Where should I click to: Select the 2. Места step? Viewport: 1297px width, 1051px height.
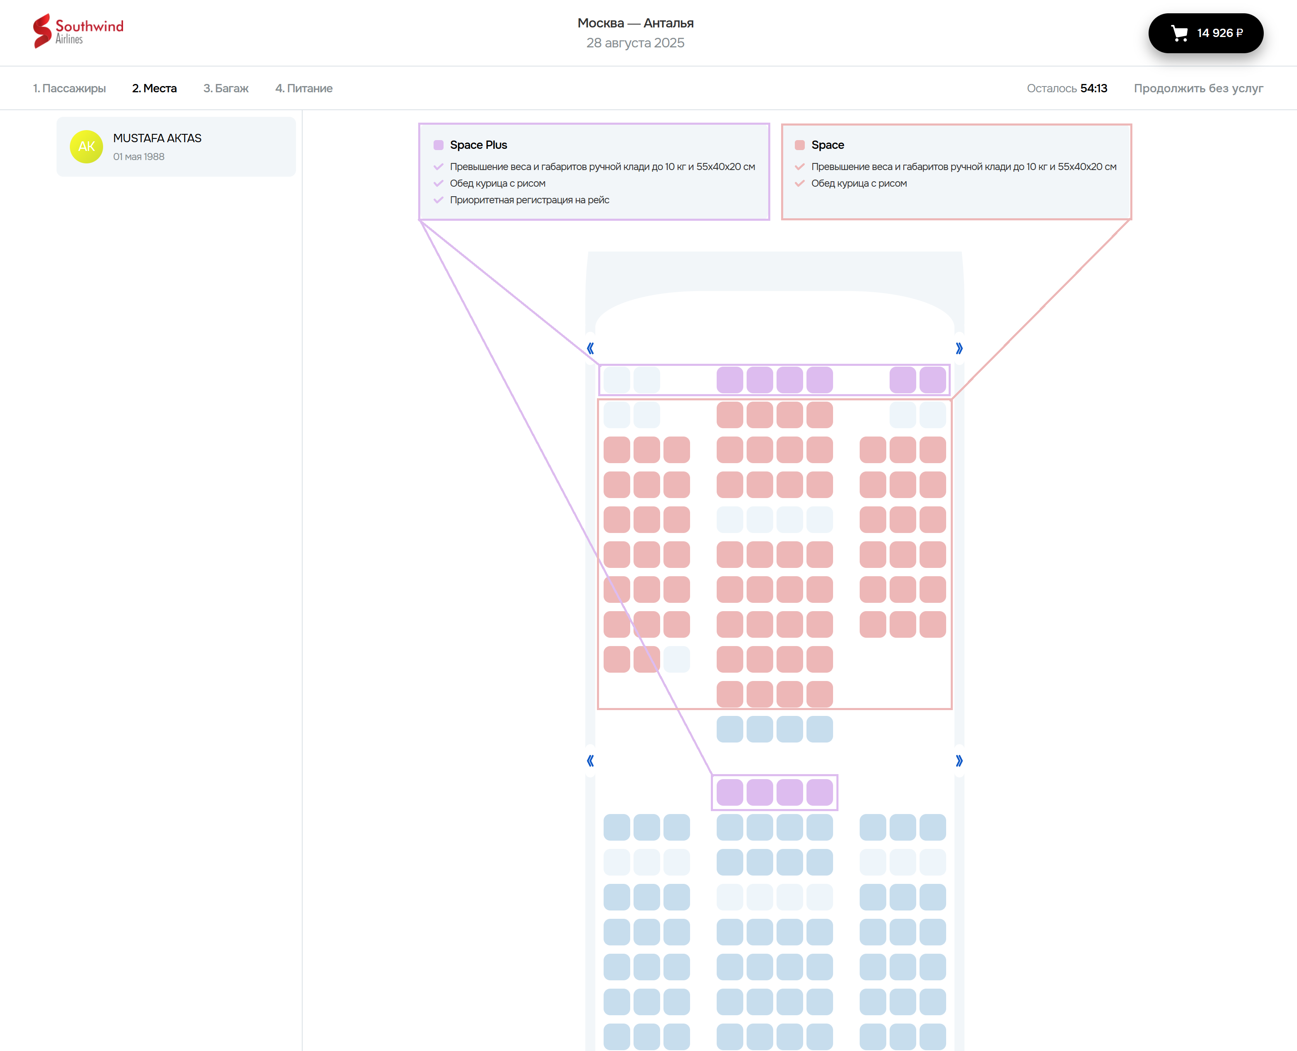[x=154, y=89]
